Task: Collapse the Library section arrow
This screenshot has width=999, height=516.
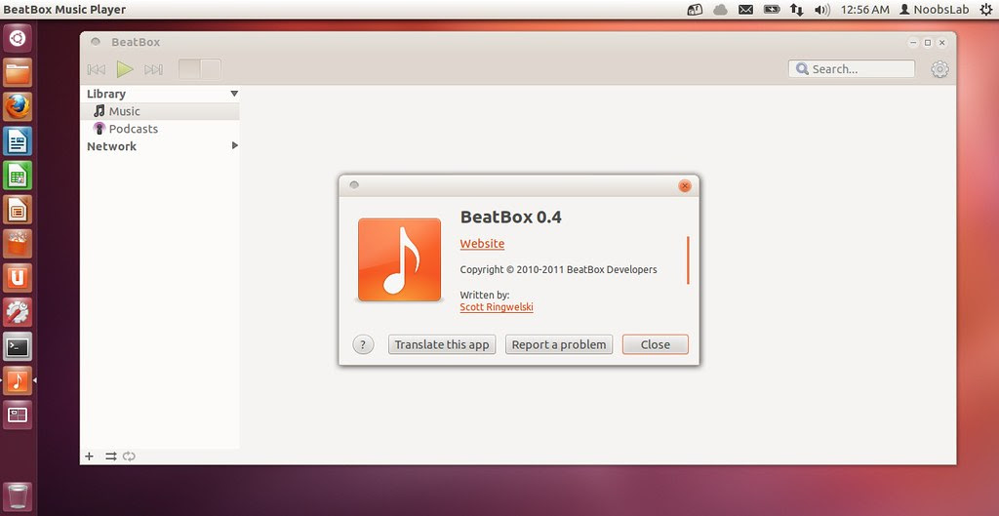Action: coord(234,94)
